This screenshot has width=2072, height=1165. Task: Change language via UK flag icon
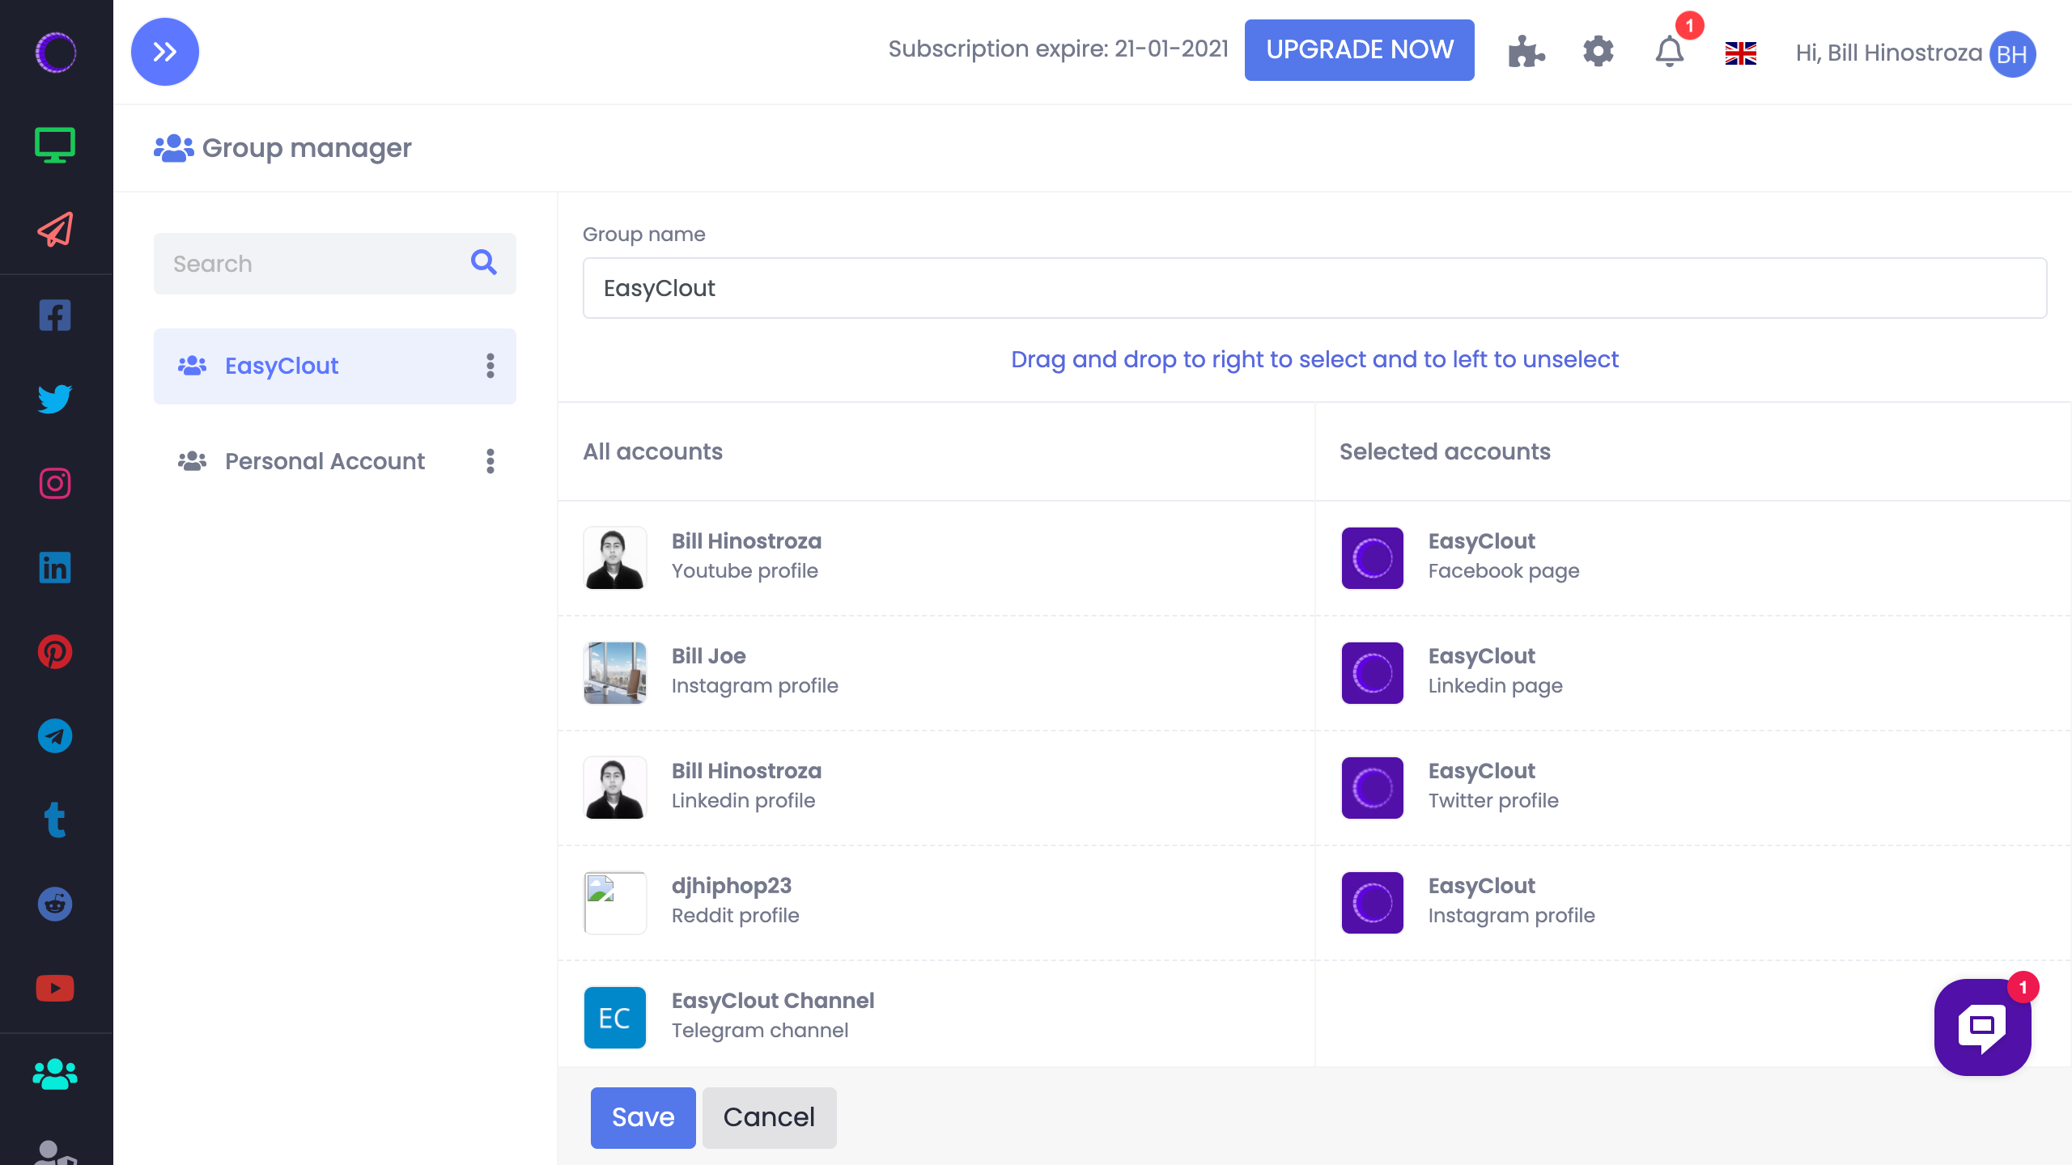click(1741, 53)
